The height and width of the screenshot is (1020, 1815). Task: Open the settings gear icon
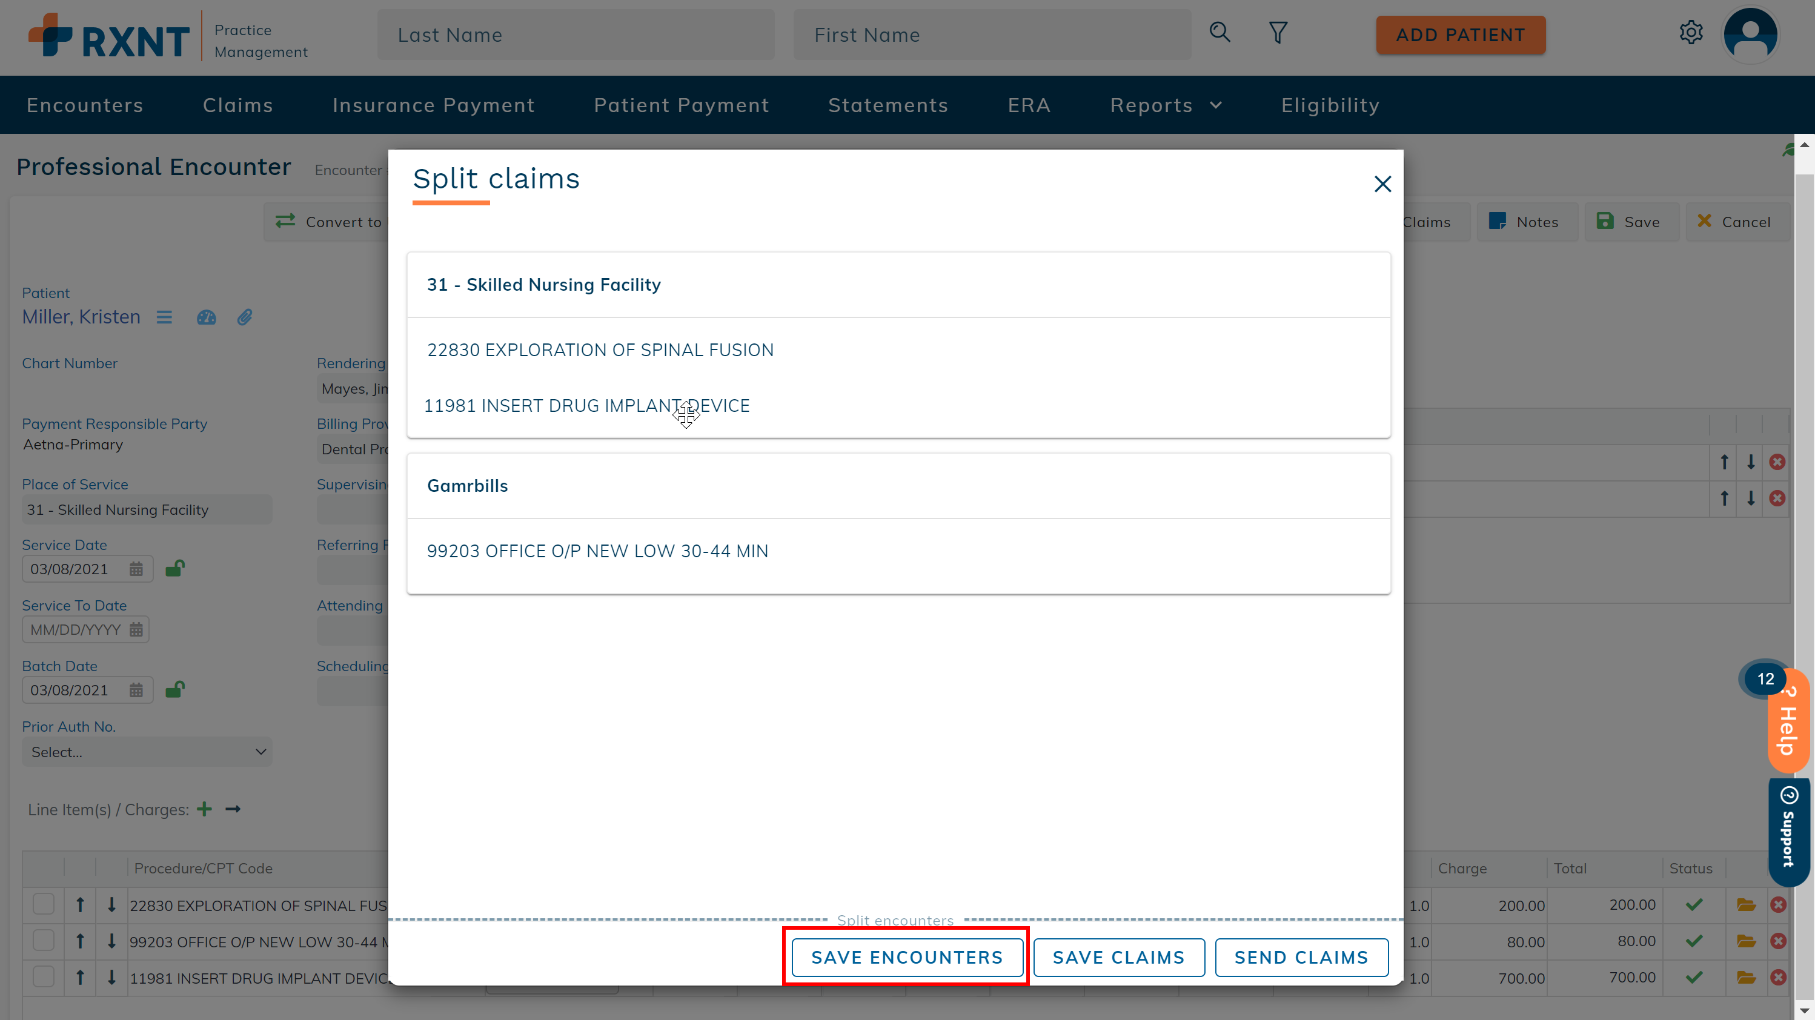tap(1691, 32)
